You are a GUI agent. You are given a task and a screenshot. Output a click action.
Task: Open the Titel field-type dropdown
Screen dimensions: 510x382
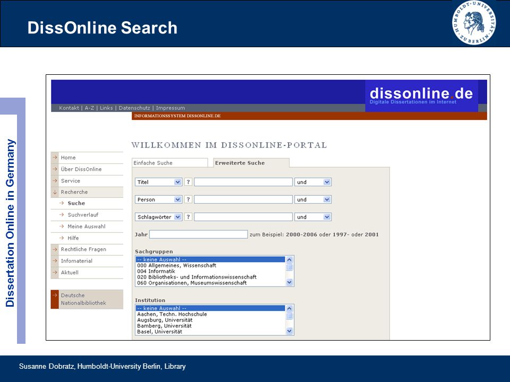(x=158, y=182)
